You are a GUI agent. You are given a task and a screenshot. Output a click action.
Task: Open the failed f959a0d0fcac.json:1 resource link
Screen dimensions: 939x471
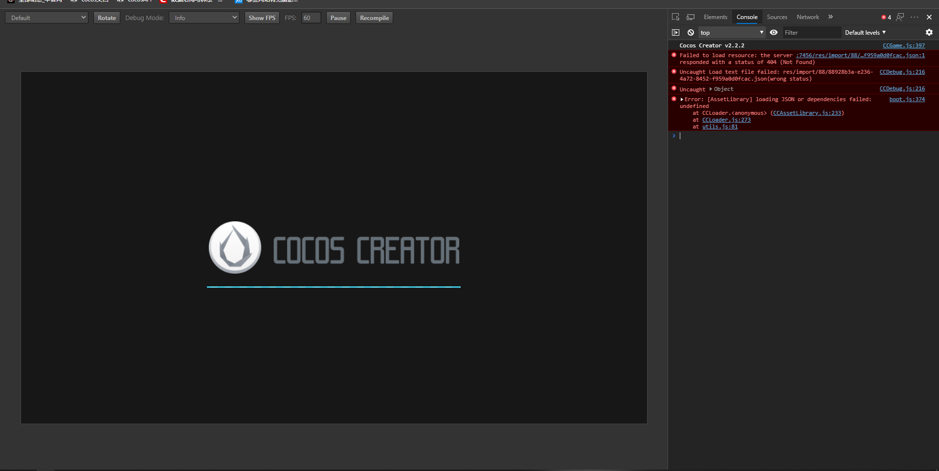click(860, 55)
